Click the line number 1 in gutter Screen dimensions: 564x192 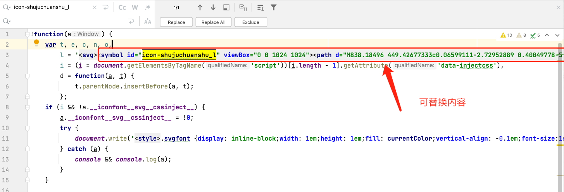[7, 34]
